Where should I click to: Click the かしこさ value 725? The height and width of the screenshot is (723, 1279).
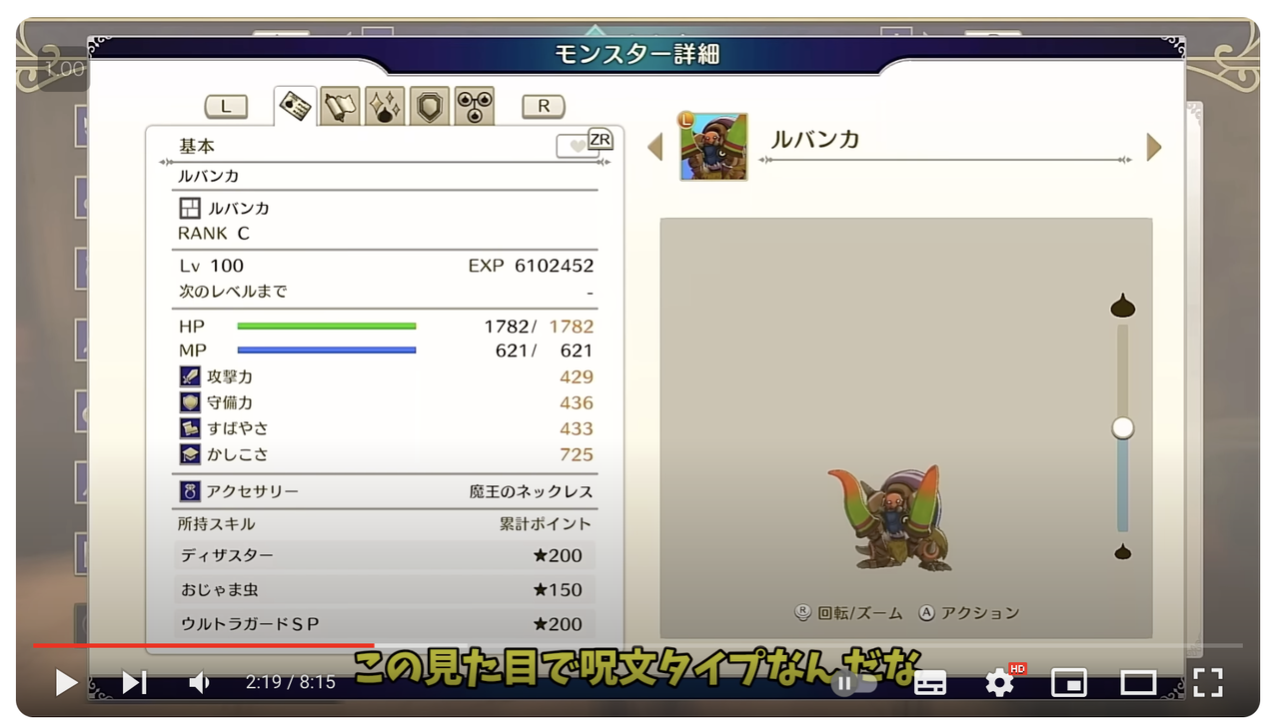(577, 454)
